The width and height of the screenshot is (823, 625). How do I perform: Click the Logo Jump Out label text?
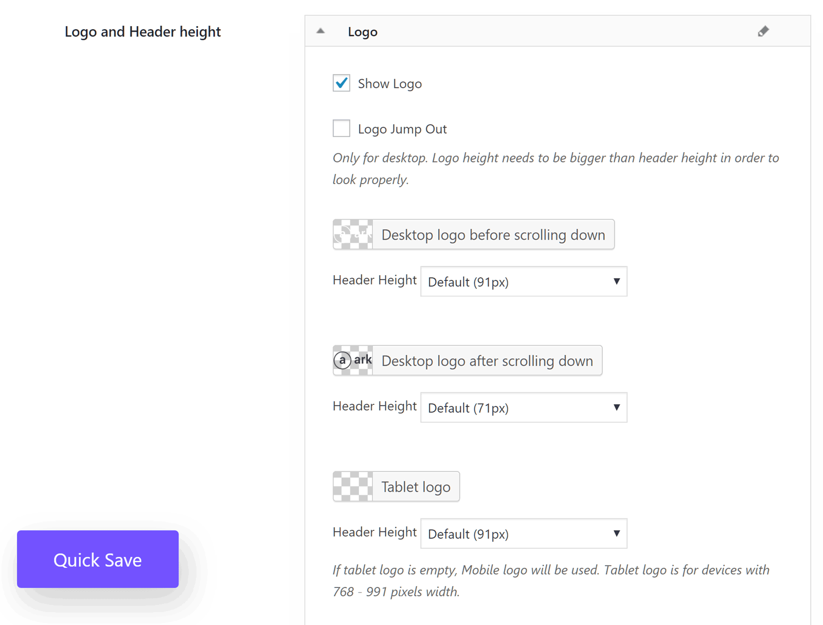coord(402,129)
